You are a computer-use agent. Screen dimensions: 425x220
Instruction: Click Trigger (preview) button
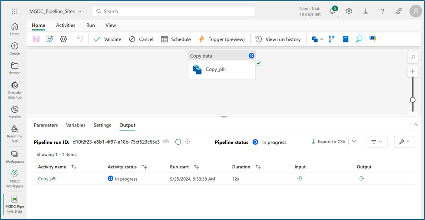click(222, 39)
